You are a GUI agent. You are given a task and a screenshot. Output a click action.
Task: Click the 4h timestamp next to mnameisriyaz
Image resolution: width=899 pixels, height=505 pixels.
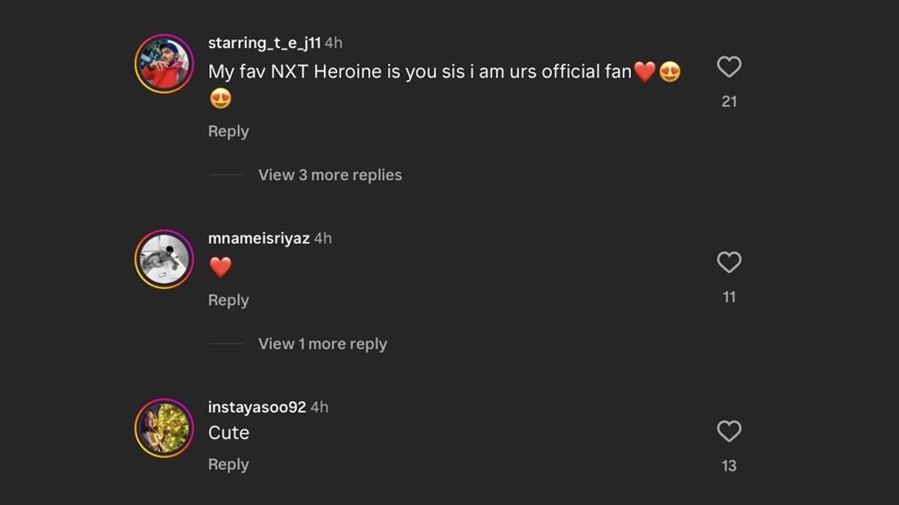(x=323, y=239)
